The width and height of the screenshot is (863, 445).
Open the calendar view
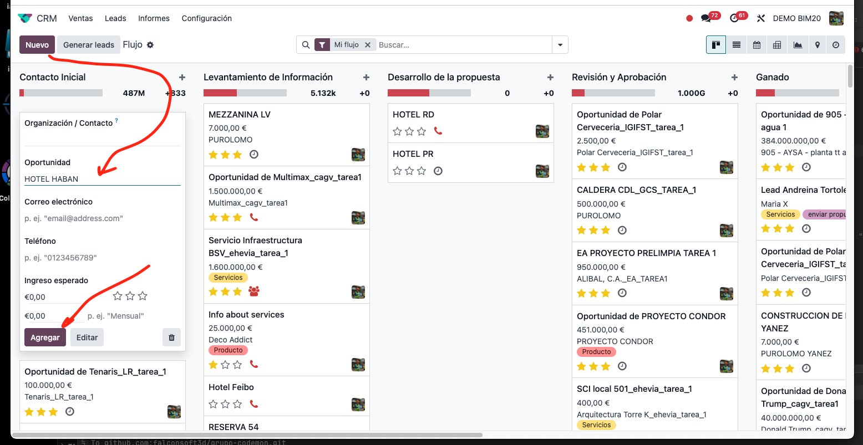(757, 44)
